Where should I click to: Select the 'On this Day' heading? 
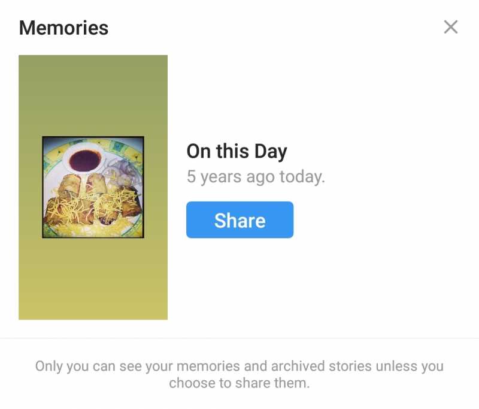point(237,151)
